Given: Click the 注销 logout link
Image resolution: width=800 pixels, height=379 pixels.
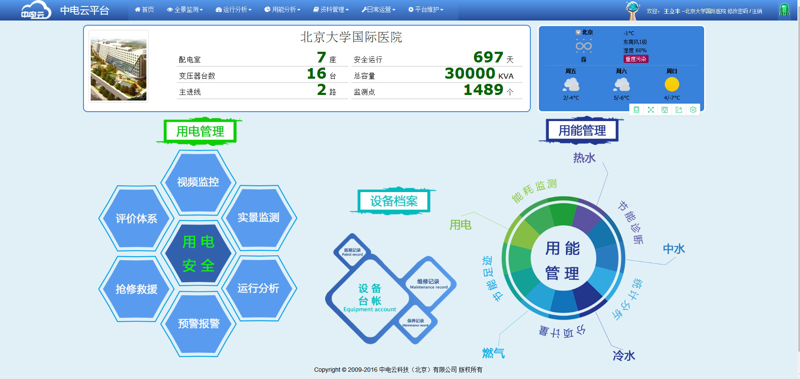Looking at the screenshot, I should coord(757,11).
